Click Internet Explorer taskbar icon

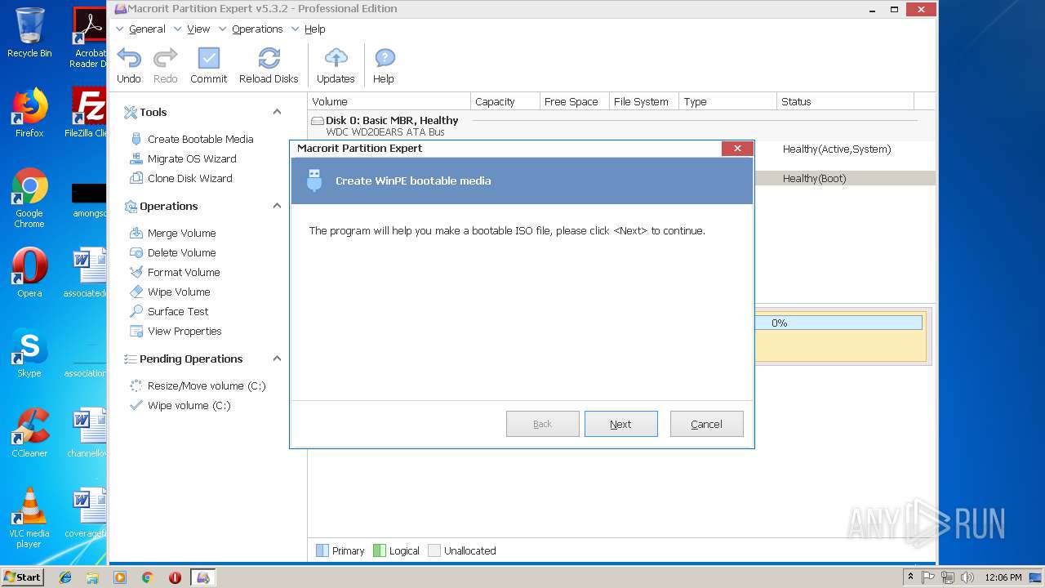(x=65, y=577)
